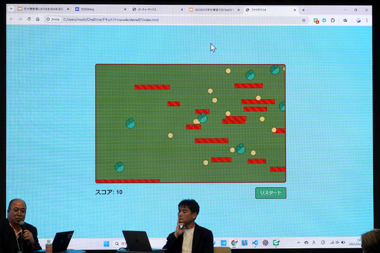Open the colorful tile app left of VS Code
This screenshot has width=380, height=253.
point(245,243)
